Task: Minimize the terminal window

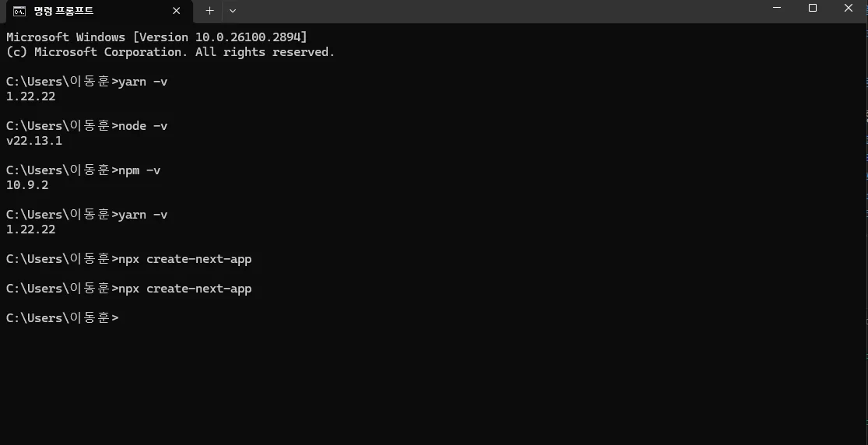Action: coord(776,9)
